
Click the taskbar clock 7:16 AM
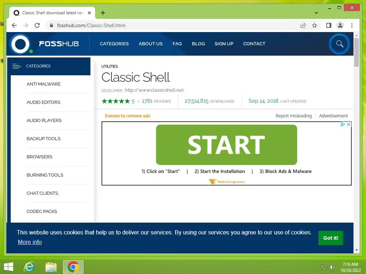[350, 264]
